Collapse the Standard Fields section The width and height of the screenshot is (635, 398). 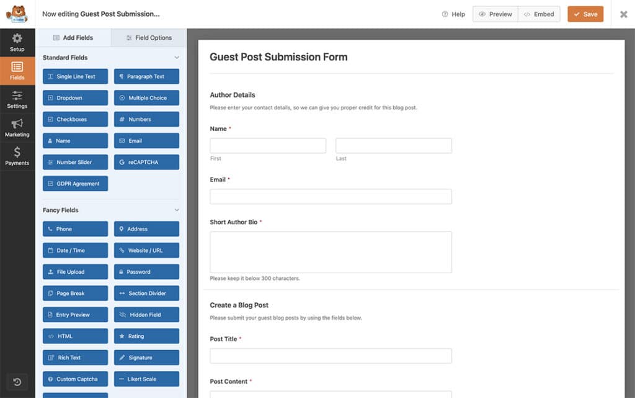[177, 57]
